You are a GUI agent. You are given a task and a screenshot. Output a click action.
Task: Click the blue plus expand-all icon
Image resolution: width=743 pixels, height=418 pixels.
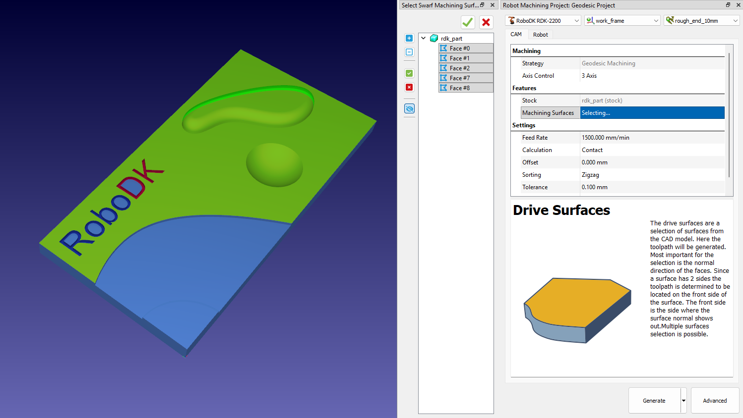409,38
